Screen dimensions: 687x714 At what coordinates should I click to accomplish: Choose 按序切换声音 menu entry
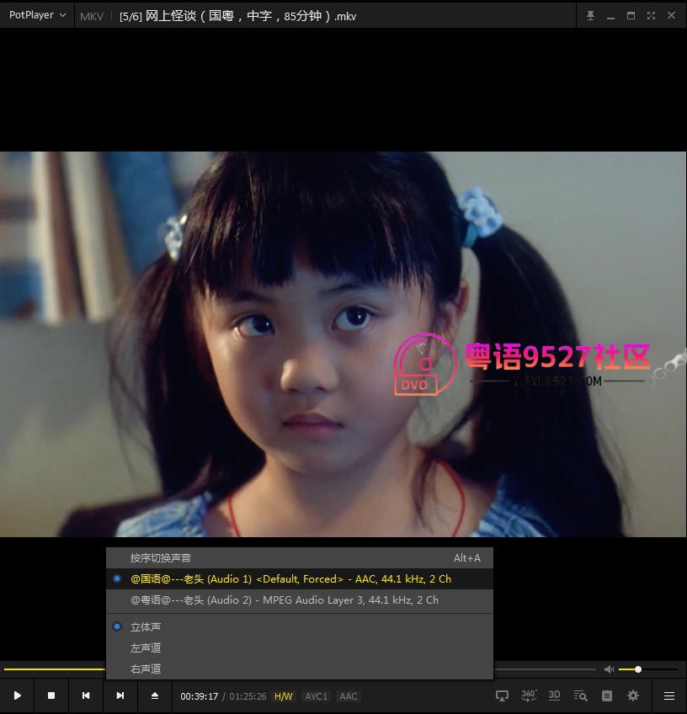click(300, 557)
